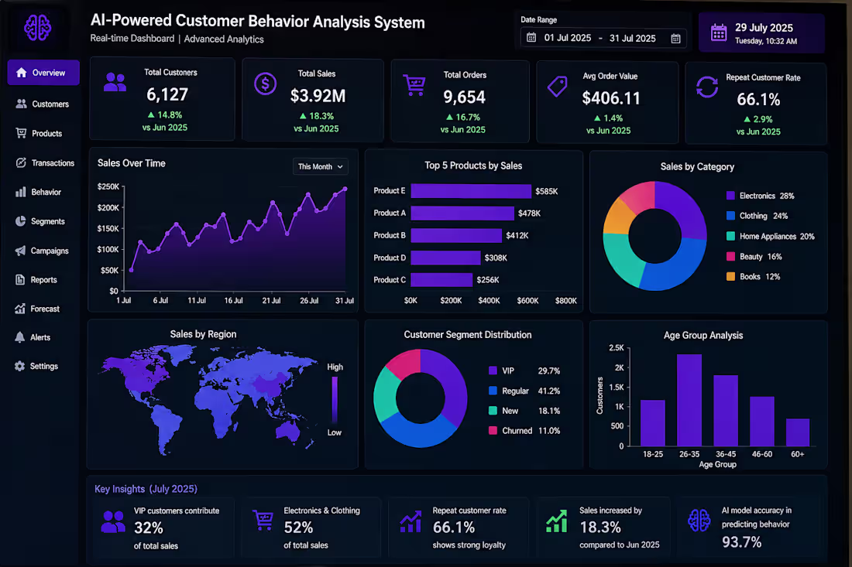Click the 60+ age group bar
The image size is (852, 567).
(798, 432)
